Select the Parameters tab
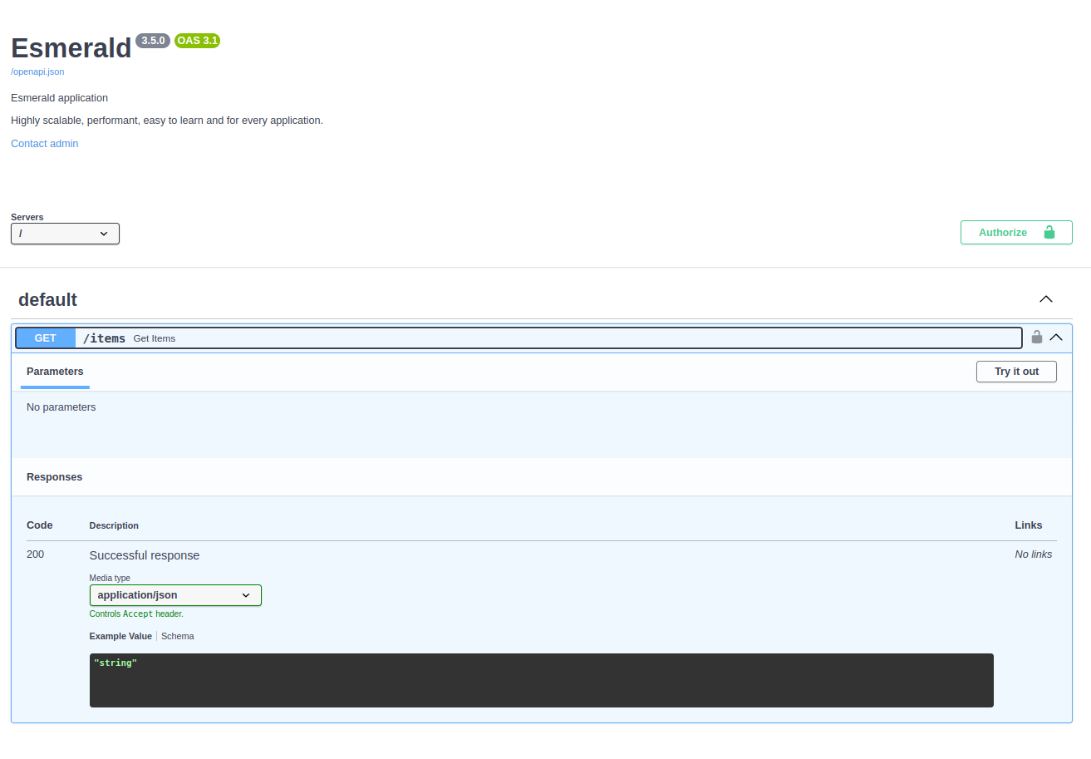 [55, 372]
